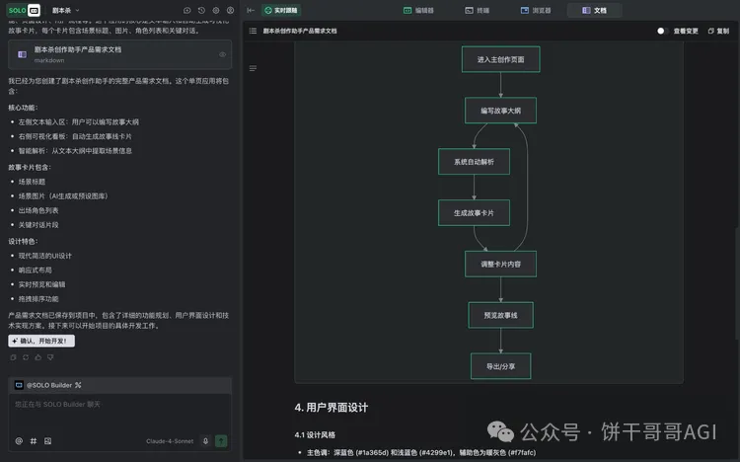Click the 预览故事线 flowchart node
The image size is (740, 462).
500,315
